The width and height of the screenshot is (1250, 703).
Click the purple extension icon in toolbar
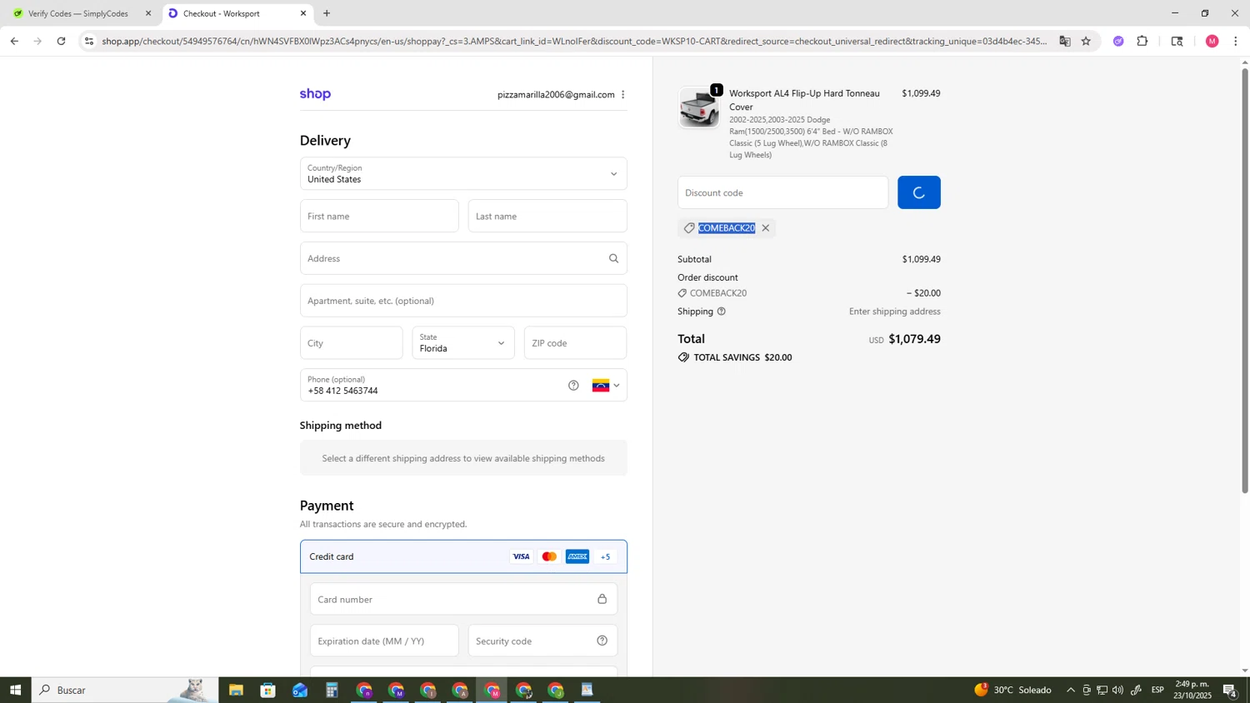point(1118,41)
